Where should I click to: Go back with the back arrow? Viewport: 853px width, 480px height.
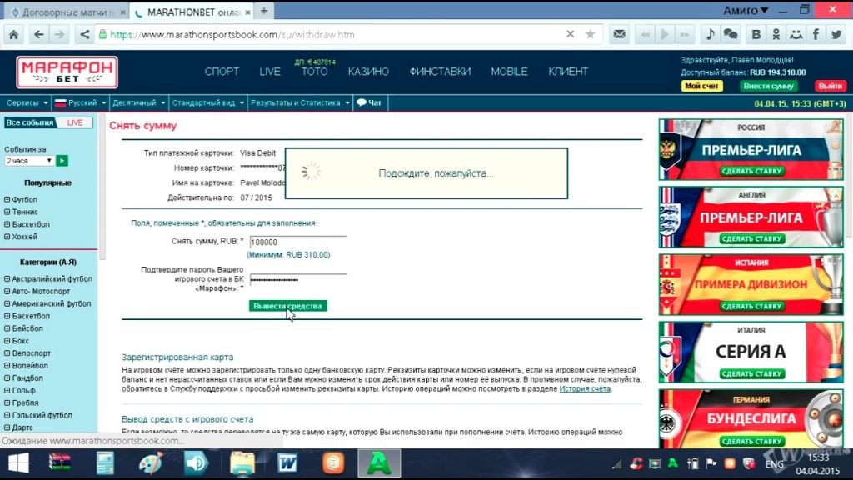click(38, 35)
